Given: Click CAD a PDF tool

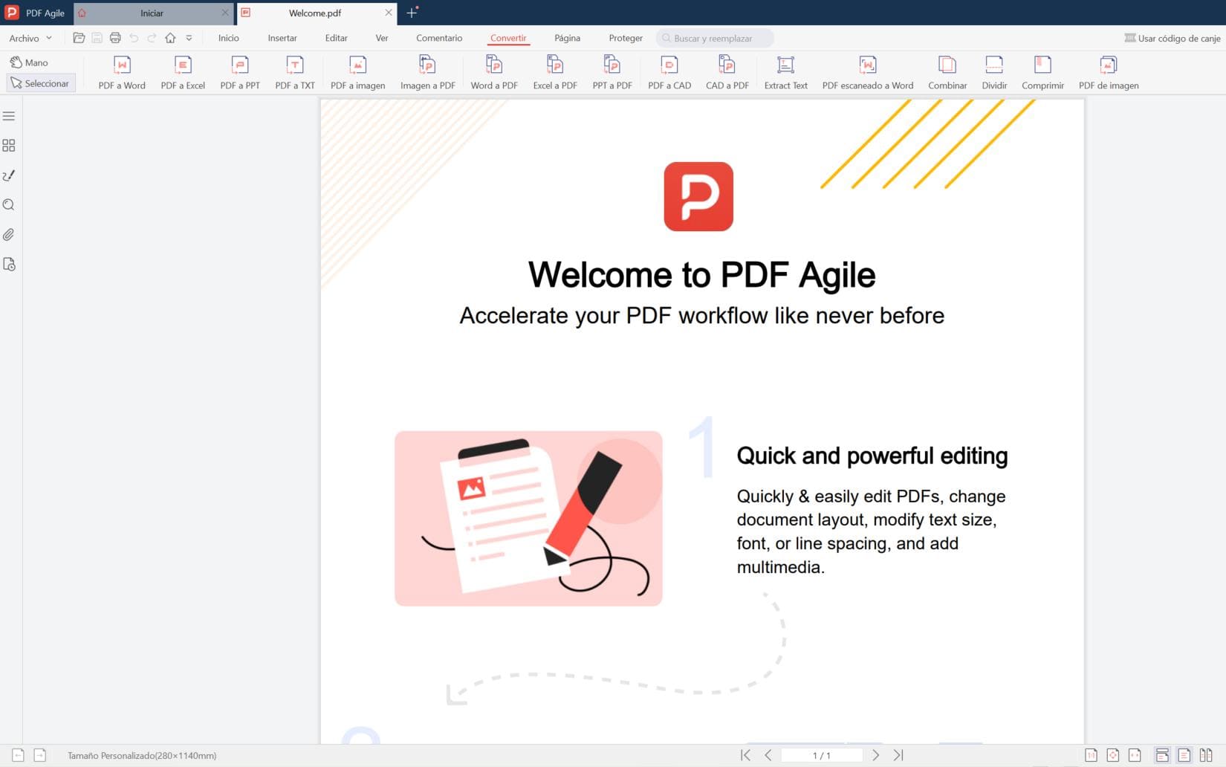Looking at the screenshot, I should 727,74.
